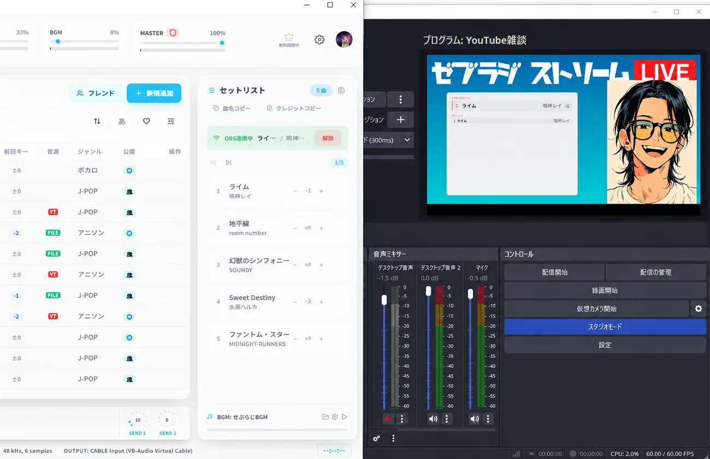Open virtual camera settings gear

pos(699,308)
